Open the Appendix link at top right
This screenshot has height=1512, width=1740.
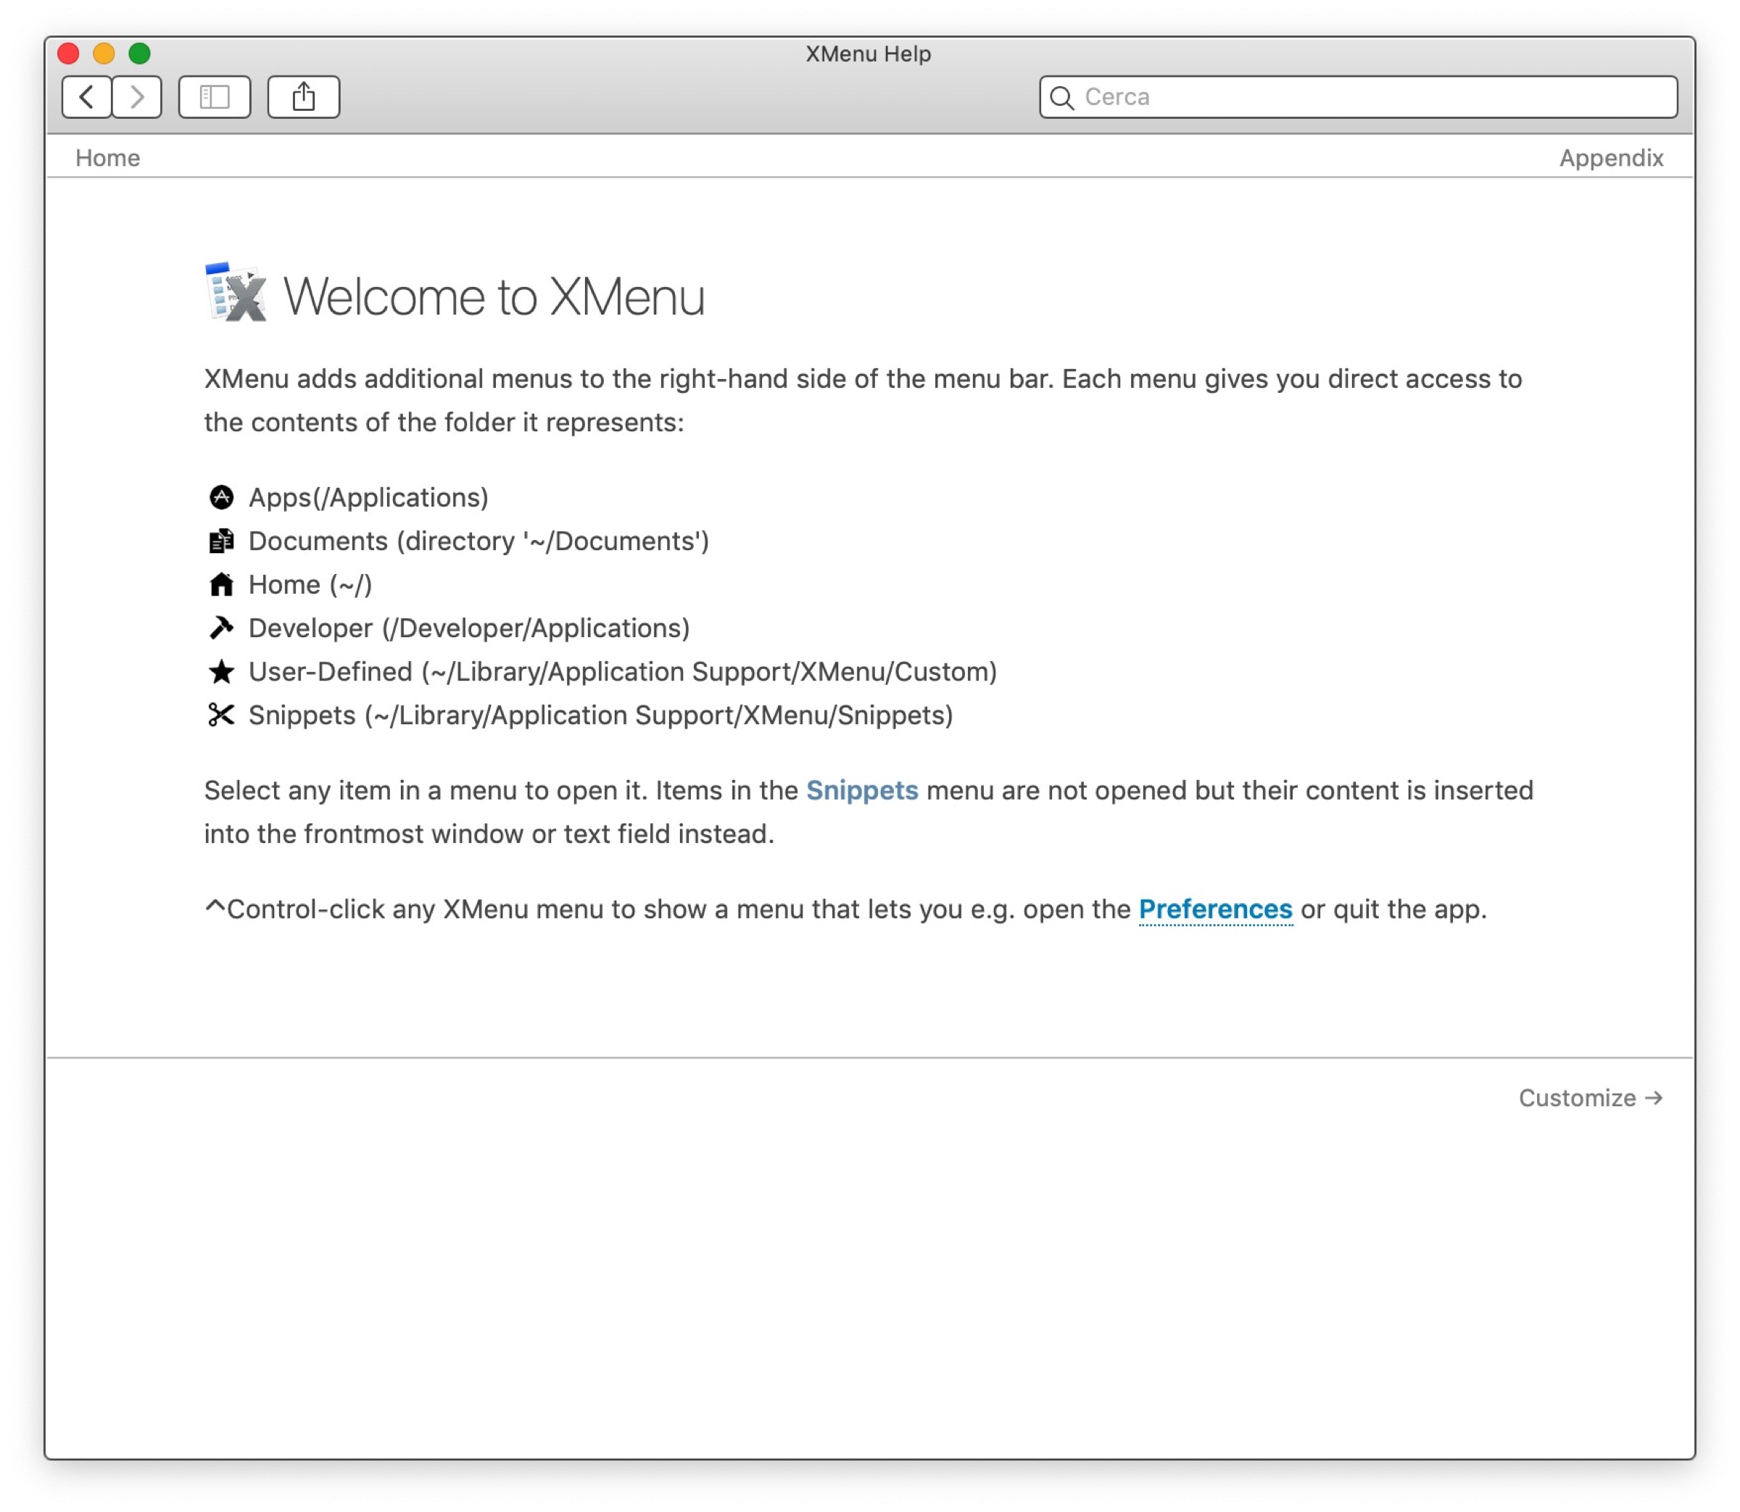point(1610,158)
